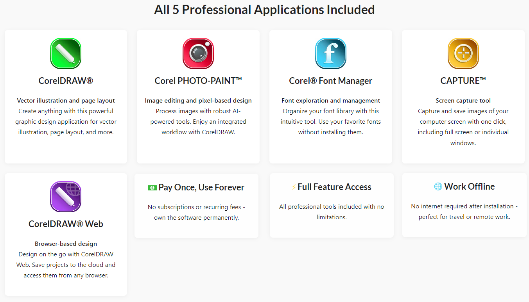Viewport: 529px width, 302px height.
Task: Click the purple CorelDRAW Web icon
Action: click(x=66, y=197)
